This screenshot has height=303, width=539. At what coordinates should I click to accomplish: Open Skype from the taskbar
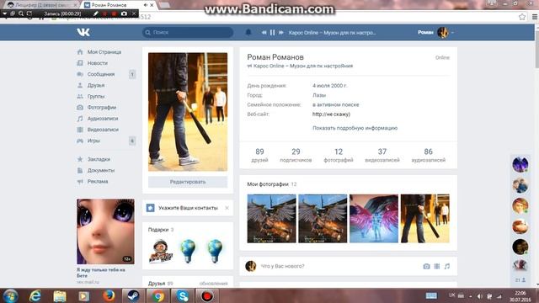click(182, 295)
